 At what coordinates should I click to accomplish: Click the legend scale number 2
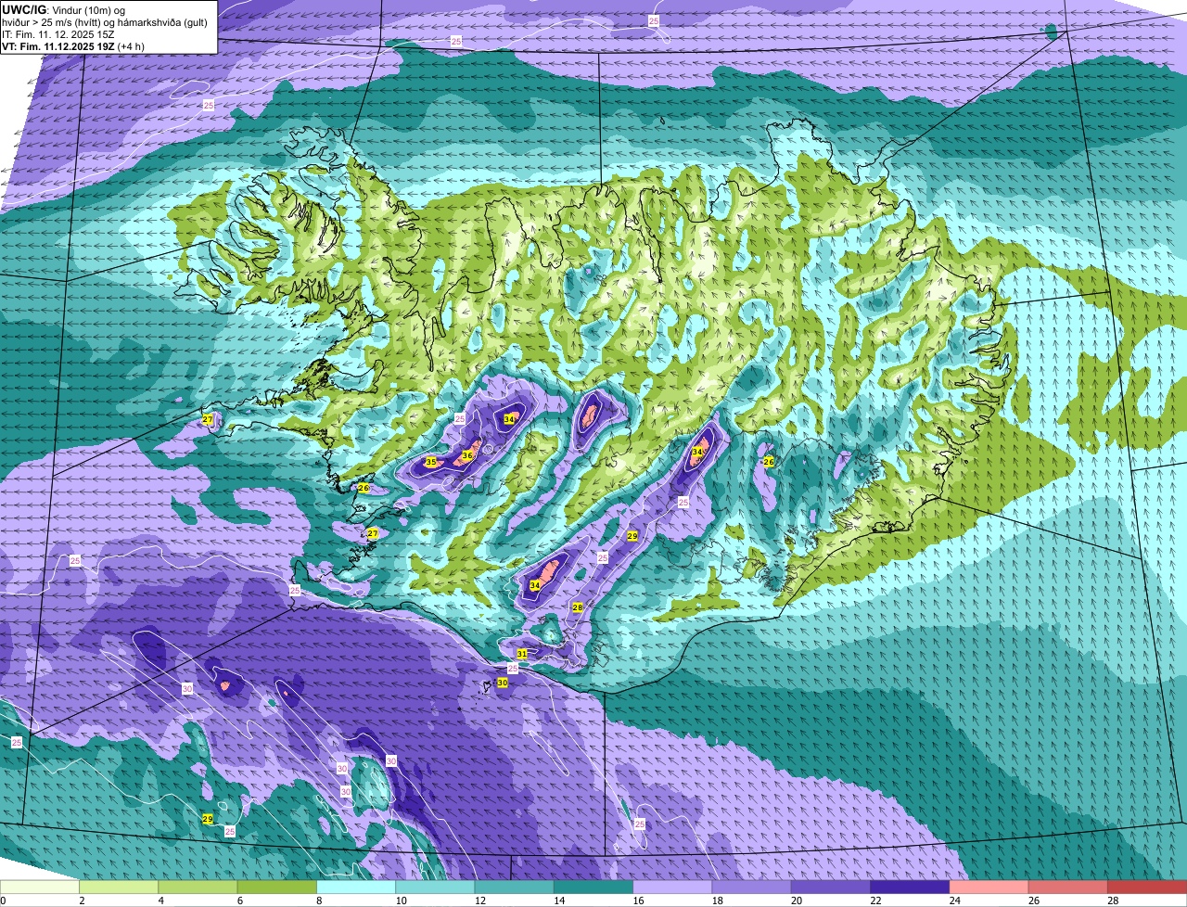pyautogui.click(x=82, y=901)
